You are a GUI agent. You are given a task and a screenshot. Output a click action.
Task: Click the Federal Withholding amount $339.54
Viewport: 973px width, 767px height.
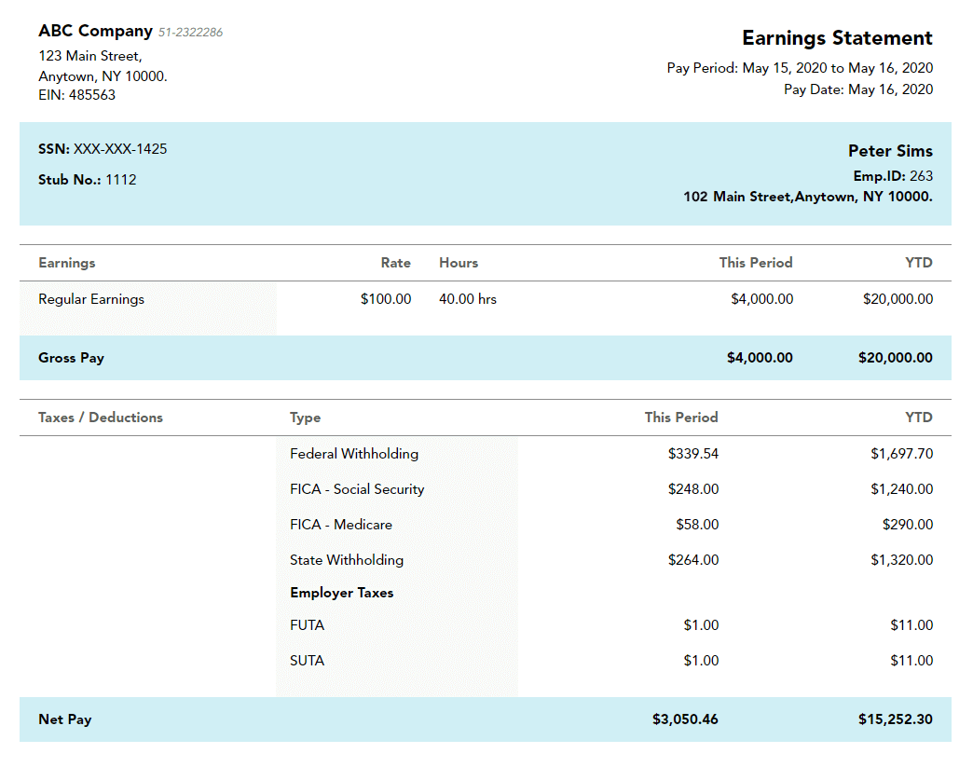[692, 454]
